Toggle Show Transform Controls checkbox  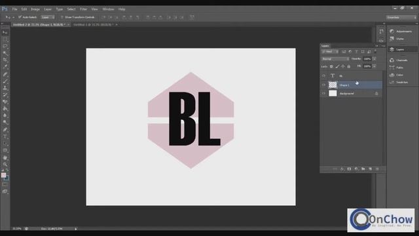[62, 17]
